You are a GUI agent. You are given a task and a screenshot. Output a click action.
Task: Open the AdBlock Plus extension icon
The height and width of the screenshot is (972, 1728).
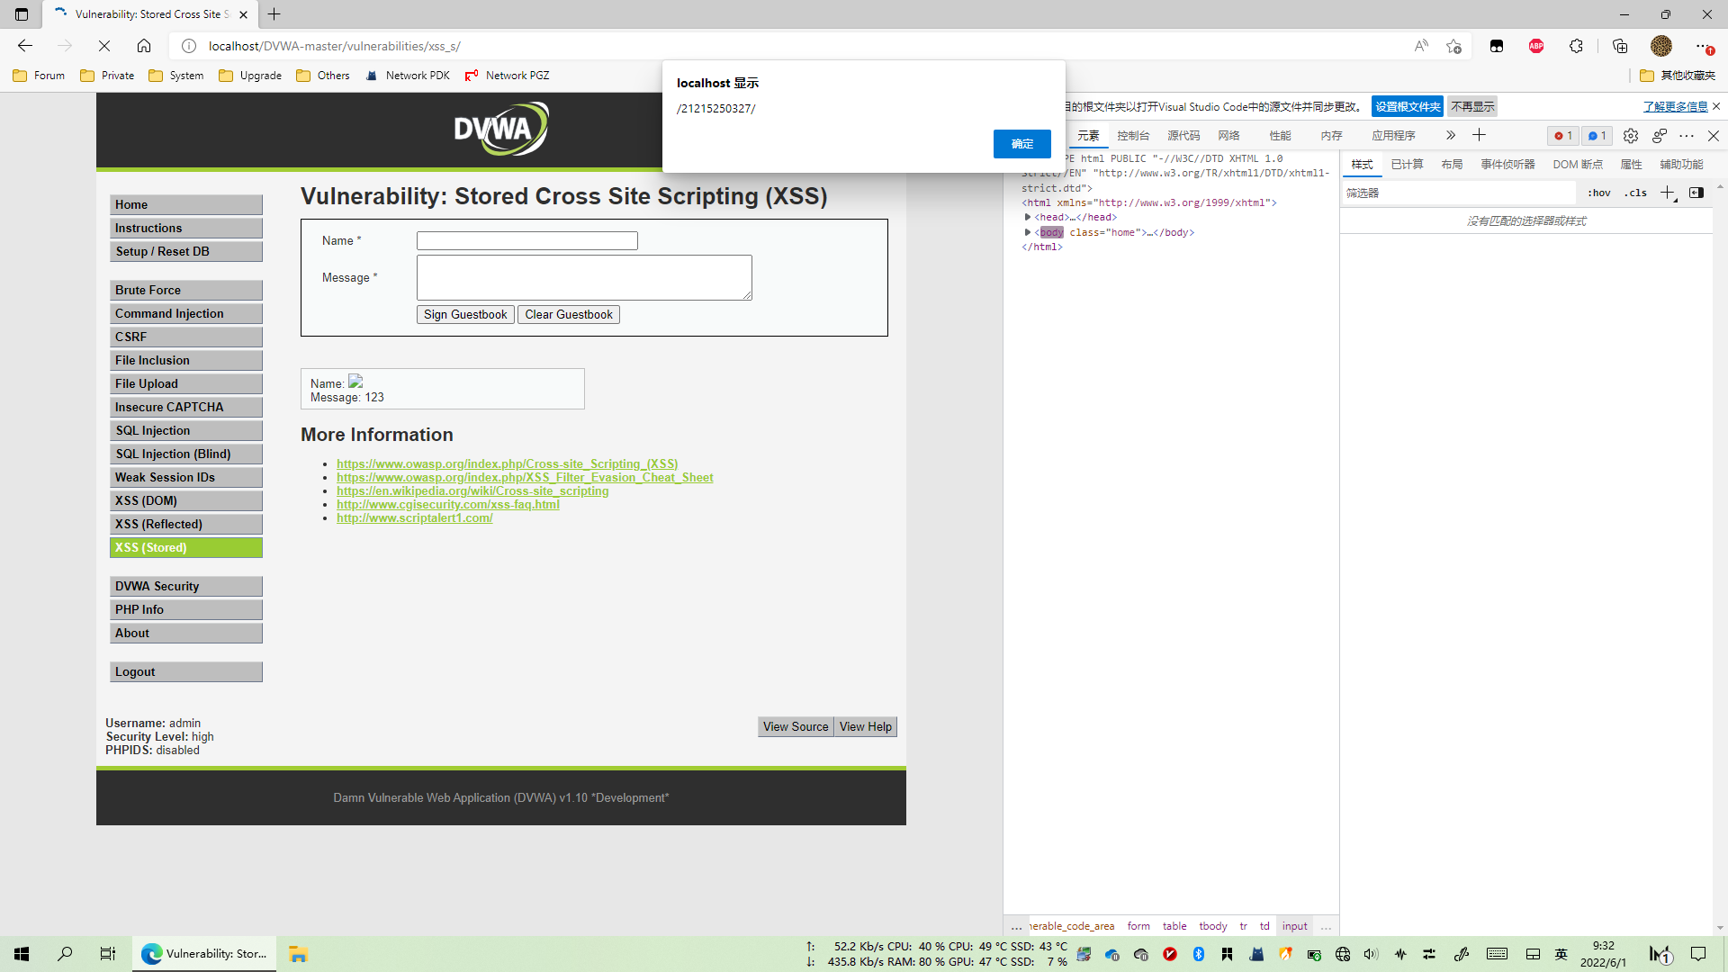pyautogui.click(x=1536, y=46)
